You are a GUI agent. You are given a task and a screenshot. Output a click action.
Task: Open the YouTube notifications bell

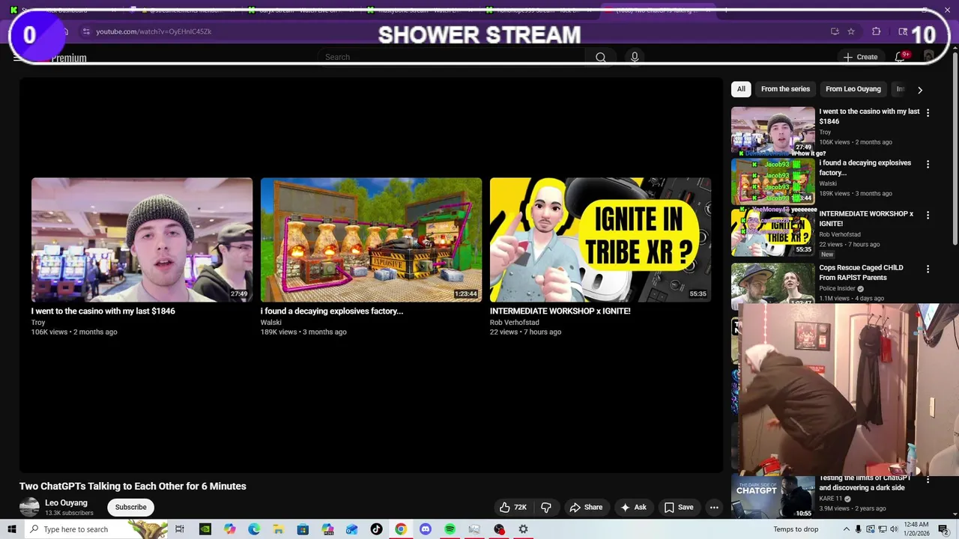pyautogui.click(x=900, y=57)
